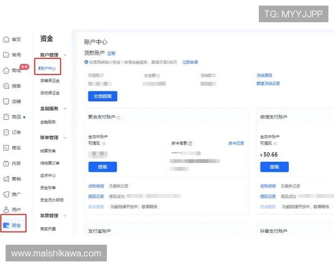Screen dimensions: 334x267
Task: Toggle balance visibility eye in 聚合支付账户
Action: click(104, 144)
